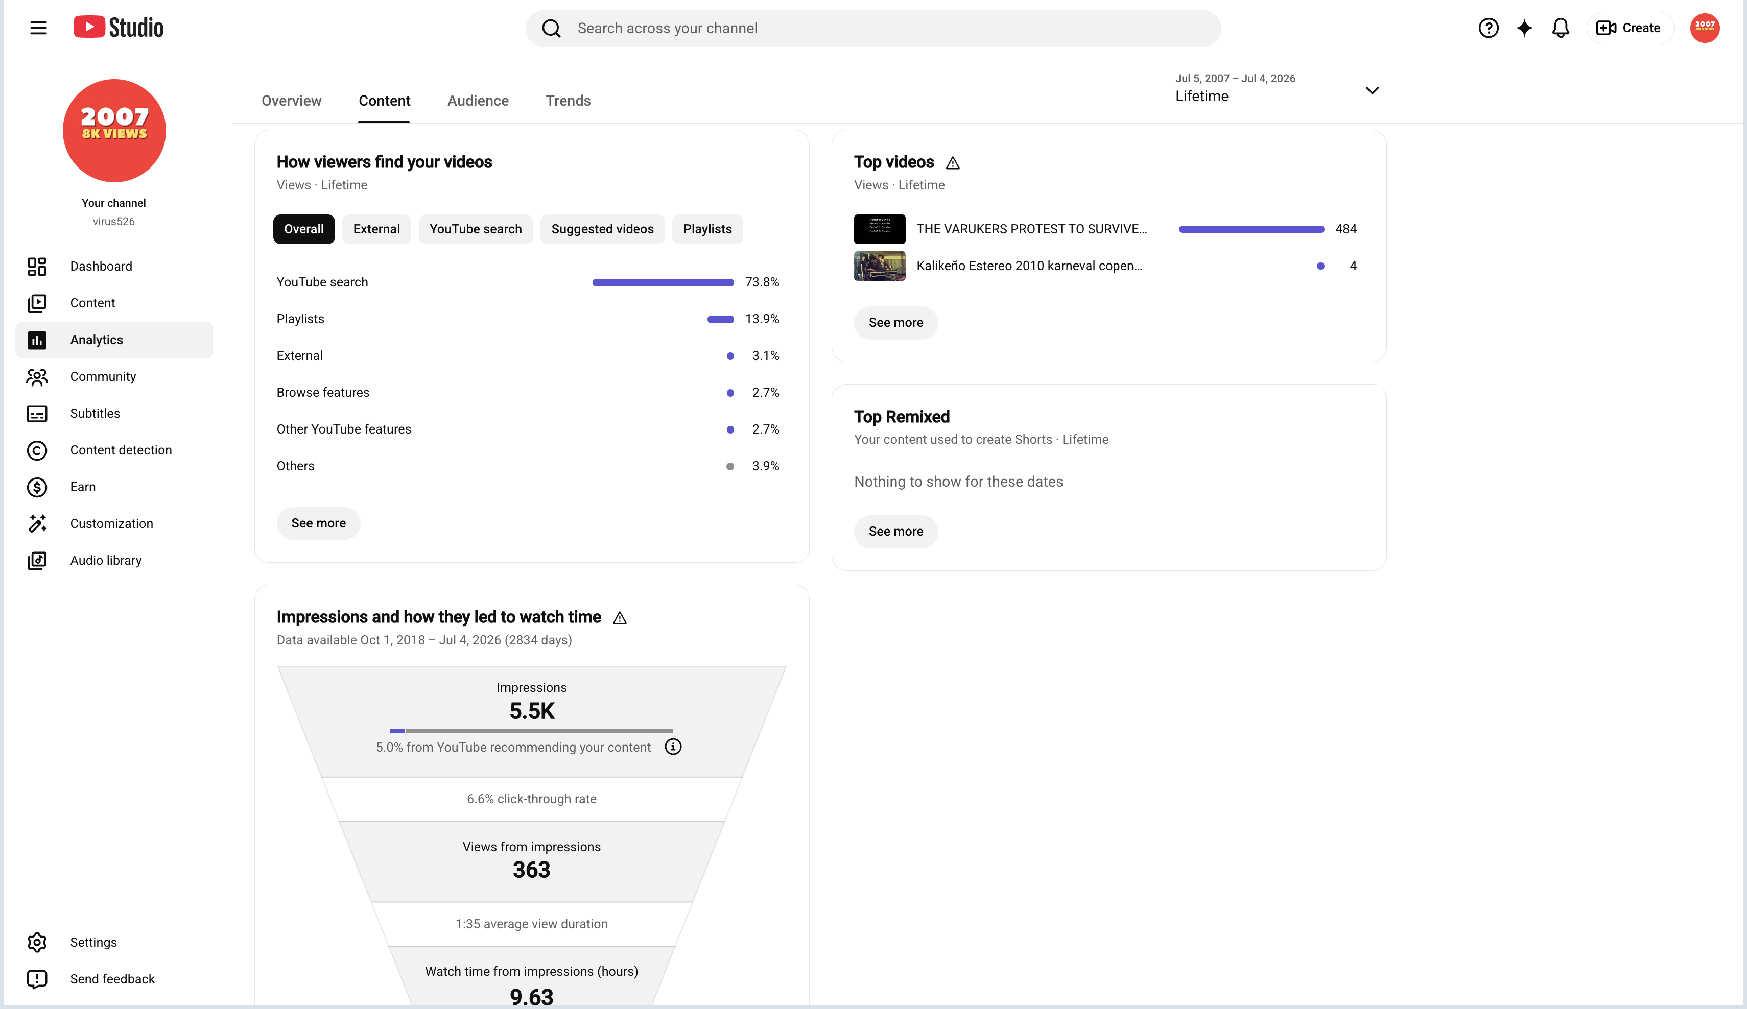Select the Content analytics tab
1747x1009 pixels.
pos(384,101)
